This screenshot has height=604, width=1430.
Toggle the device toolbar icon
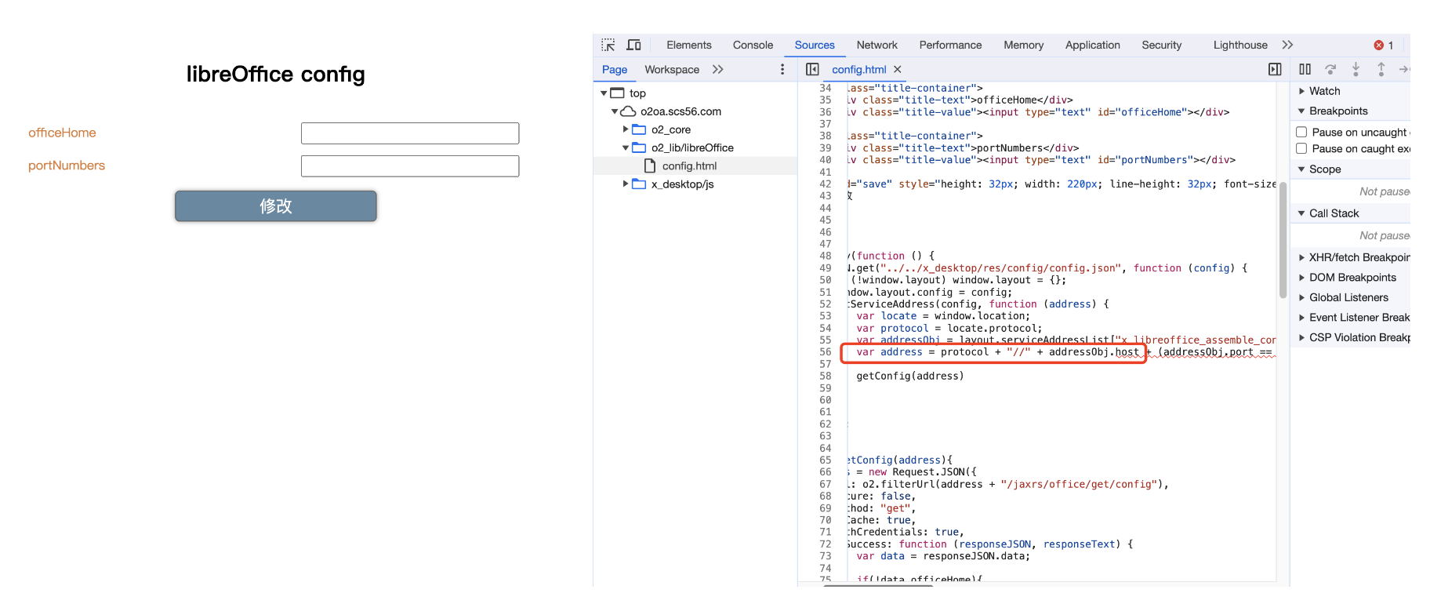click(633, 45)
